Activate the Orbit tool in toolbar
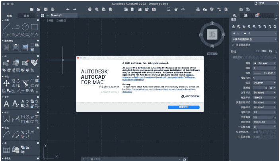280x161 pixels. 183,9
